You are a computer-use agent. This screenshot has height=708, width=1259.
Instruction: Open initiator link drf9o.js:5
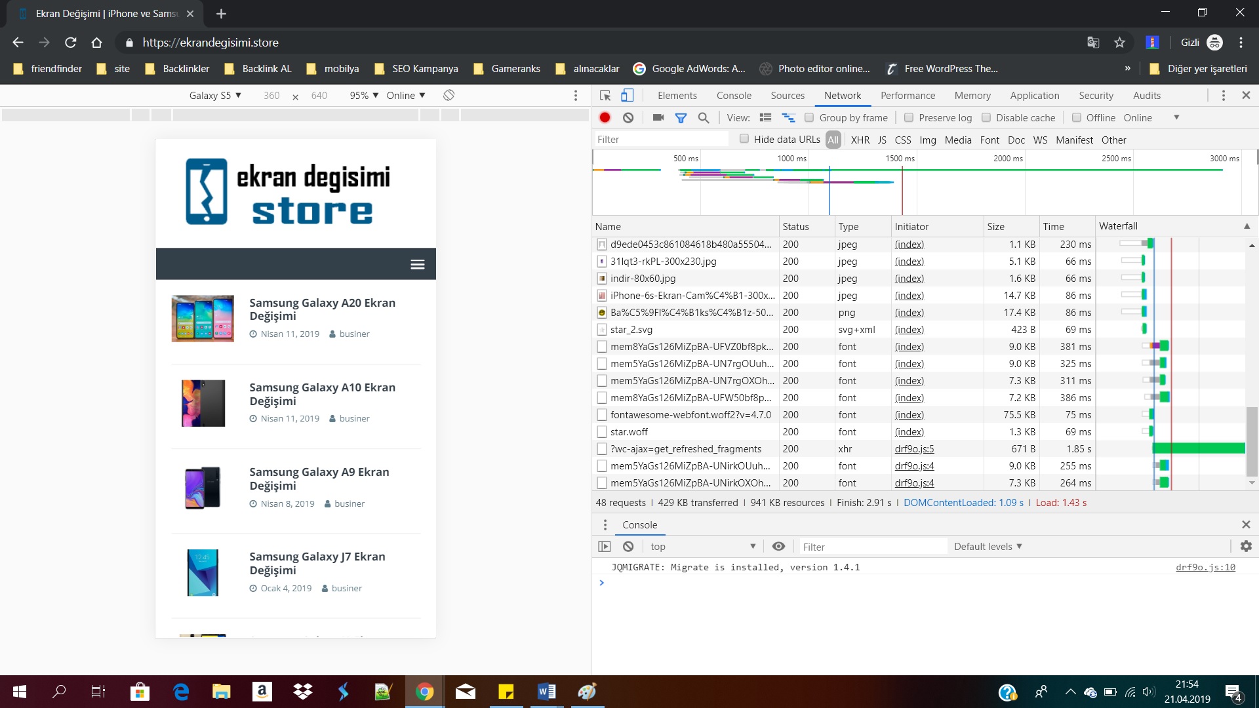point(914,449)
